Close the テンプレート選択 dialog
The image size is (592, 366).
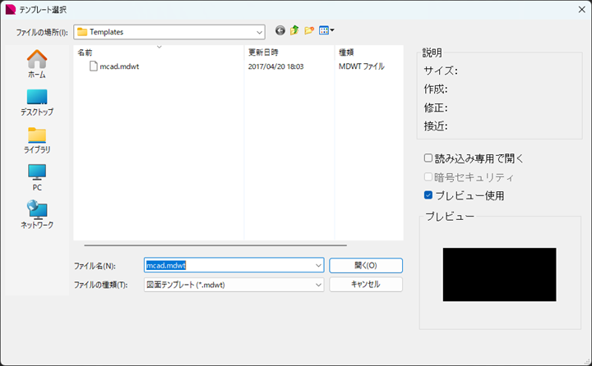pos(582,9)
